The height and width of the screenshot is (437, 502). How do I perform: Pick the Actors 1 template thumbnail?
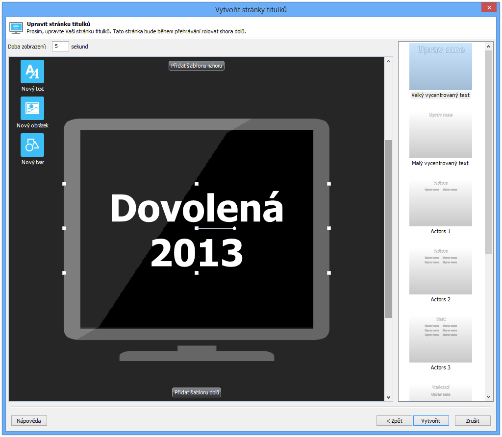pyautogui.click(x=441, y=203)
